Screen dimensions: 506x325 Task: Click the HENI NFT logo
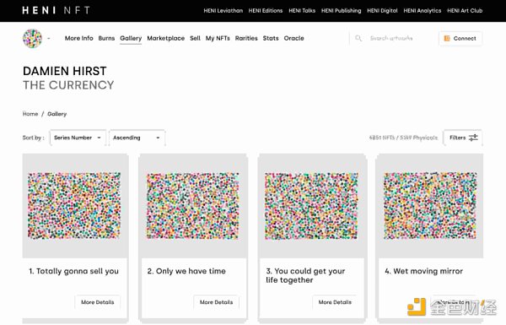pos(57,10)
